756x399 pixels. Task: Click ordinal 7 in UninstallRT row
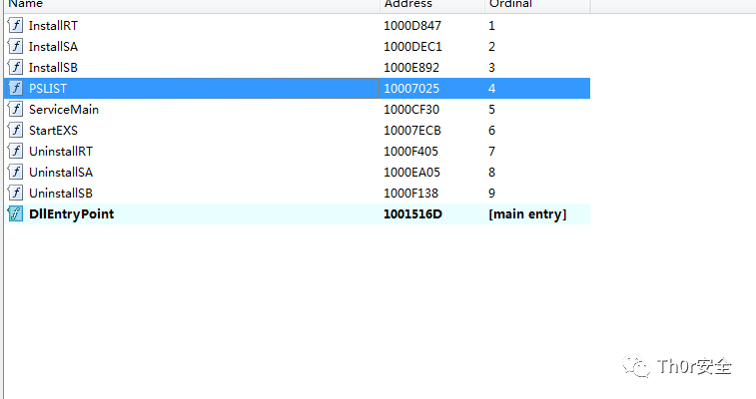(x=491, y=152)
